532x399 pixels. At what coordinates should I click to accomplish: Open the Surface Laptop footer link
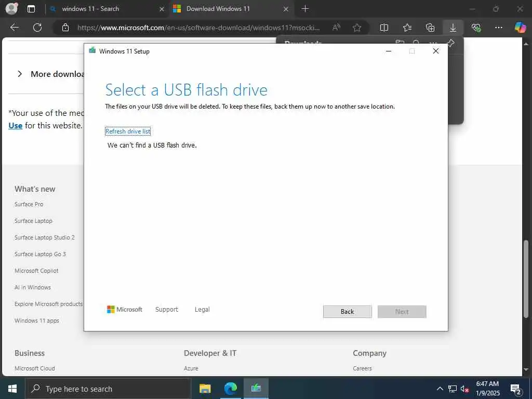33,221
